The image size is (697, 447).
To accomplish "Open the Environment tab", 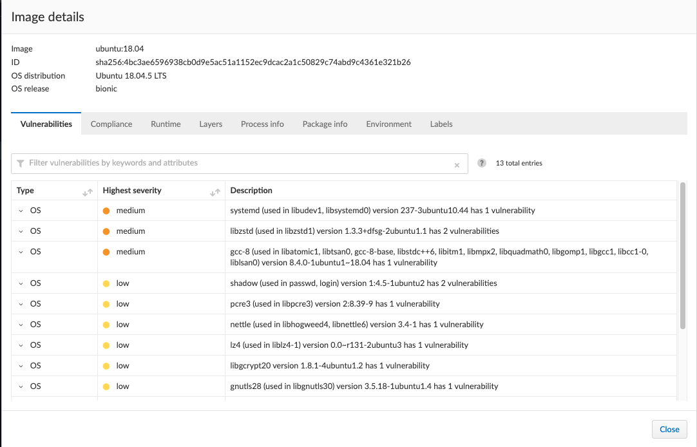I will (x=389, y=124).
